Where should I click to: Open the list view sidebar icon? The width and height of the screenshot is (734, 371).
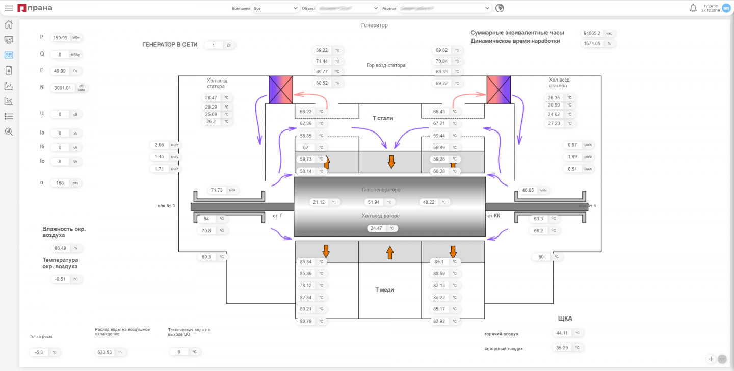pyautogui.click(x=9, y=116)
